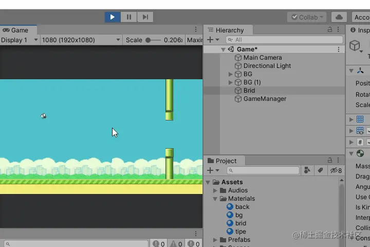Select the Hierarchy tab

(x=228, y=30)
